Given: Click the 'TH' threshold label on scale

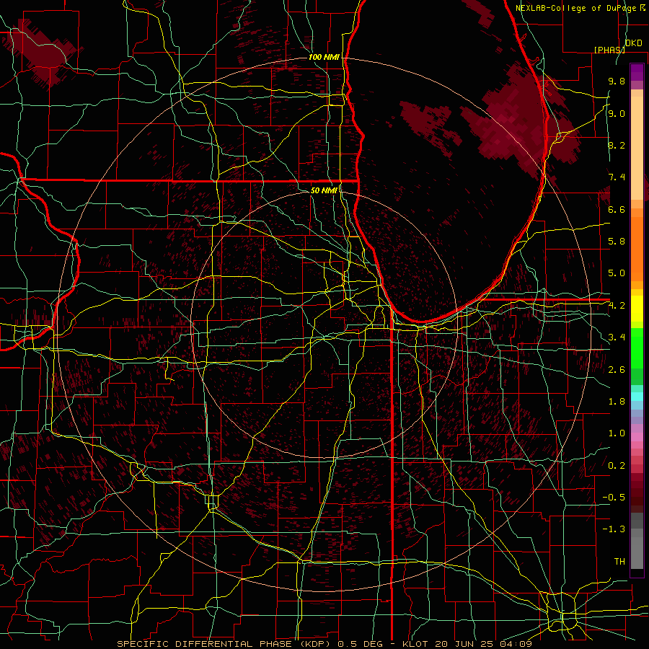Looking at the screenshot, I should 619,562.
